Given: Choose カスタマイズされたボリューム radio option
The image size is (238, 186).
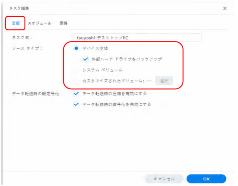Looking at the screenshot, I should click(76, 81).
